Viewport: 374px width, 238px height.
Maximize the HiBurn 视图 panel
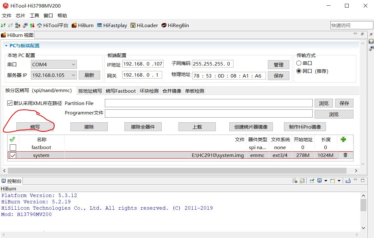click(x=362, y=34)
